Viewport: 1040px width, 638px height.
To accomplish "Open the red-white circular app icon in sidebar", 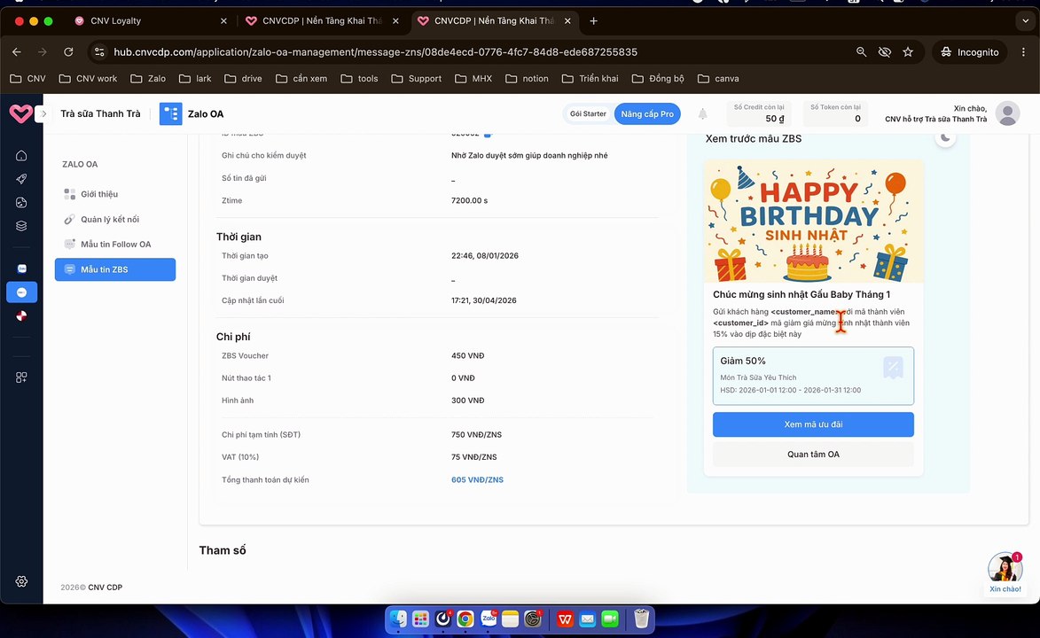I will tap(22, 315).
